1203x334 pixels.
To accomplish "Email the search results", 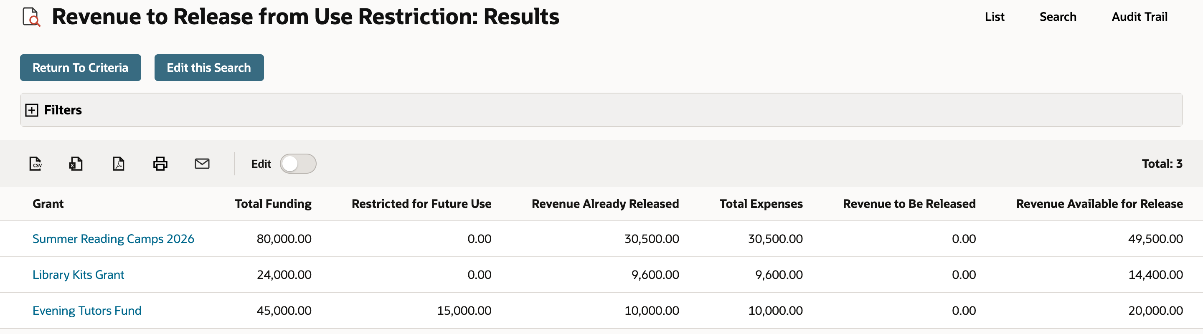I will 202,164.
